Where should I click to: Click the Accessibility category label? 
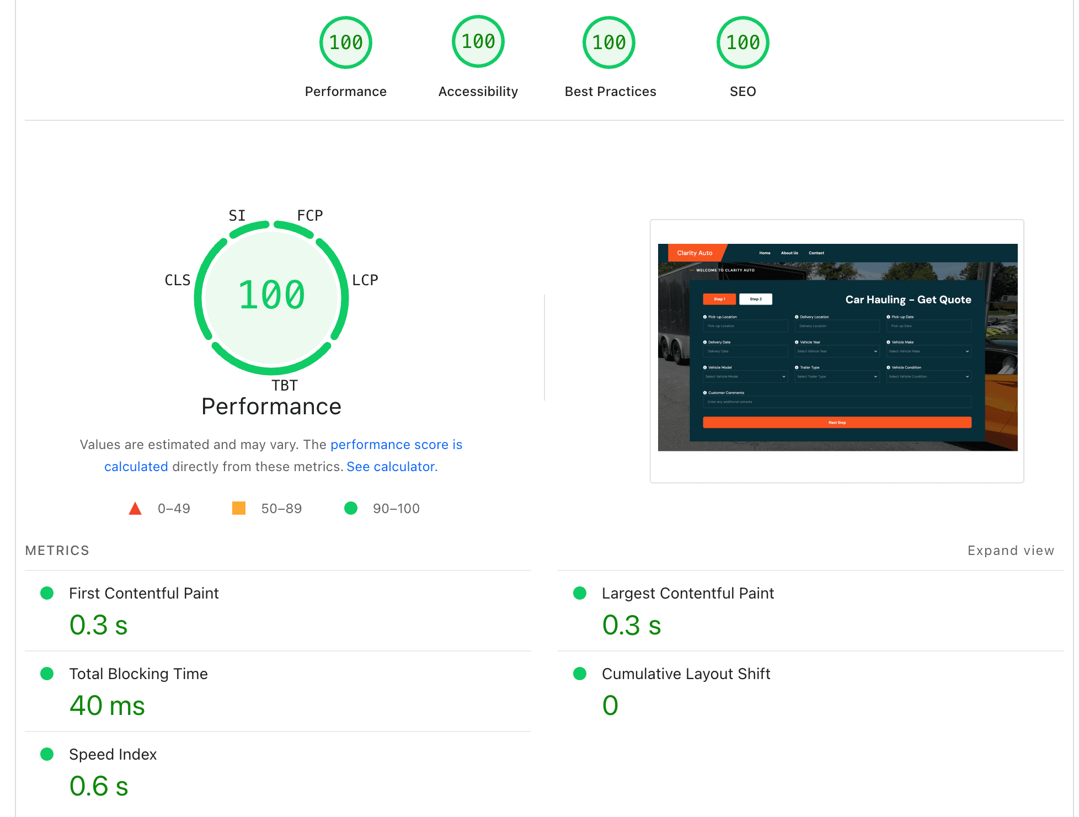(478, 92)
